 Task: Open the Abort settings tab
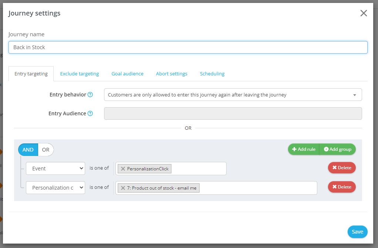click(x=172, y=74)
